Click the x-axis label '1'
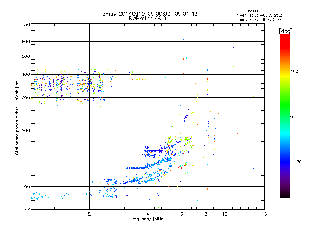The height and width of the screenshot is (233, 311). 31,214
